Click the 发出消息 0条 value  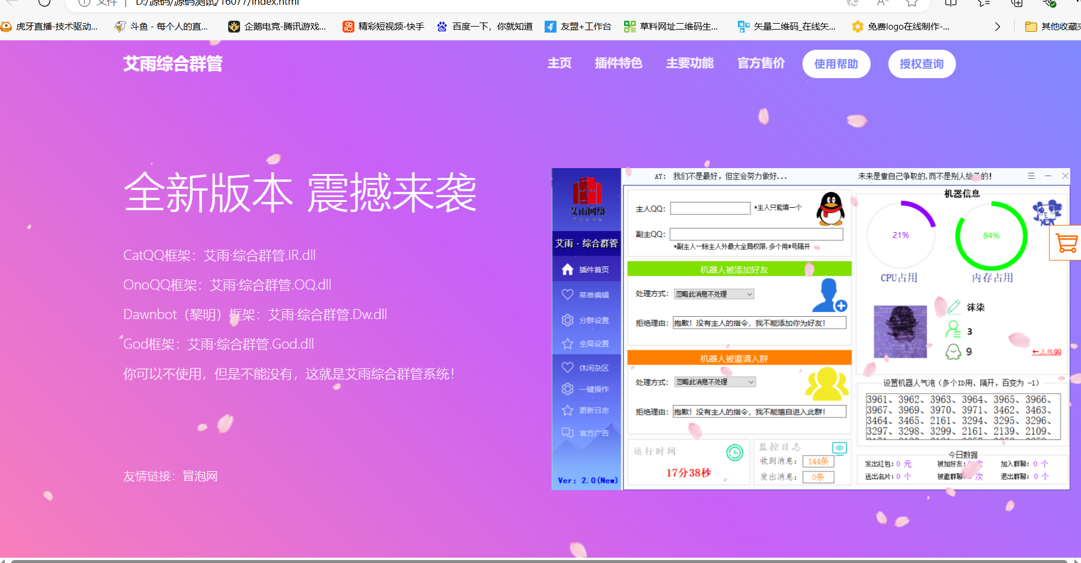point(818,477)
